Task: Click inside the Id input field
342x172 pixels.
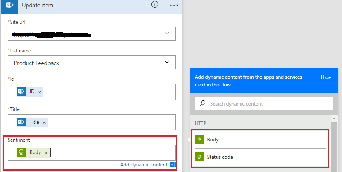Action: (x=91, y=92)
